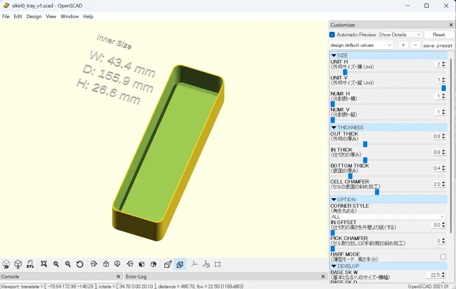Screen dimensions: 456x289
Task: Toggle Orthogonal projection view
Action: (x=180, y=264)
